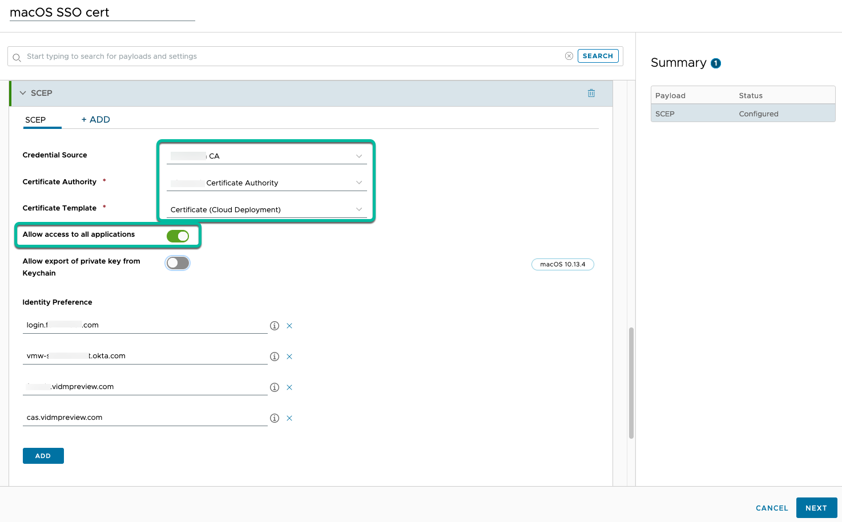842x522 pixels.
Task: Open the Credential Source dropdown
Action: [266, 156]
